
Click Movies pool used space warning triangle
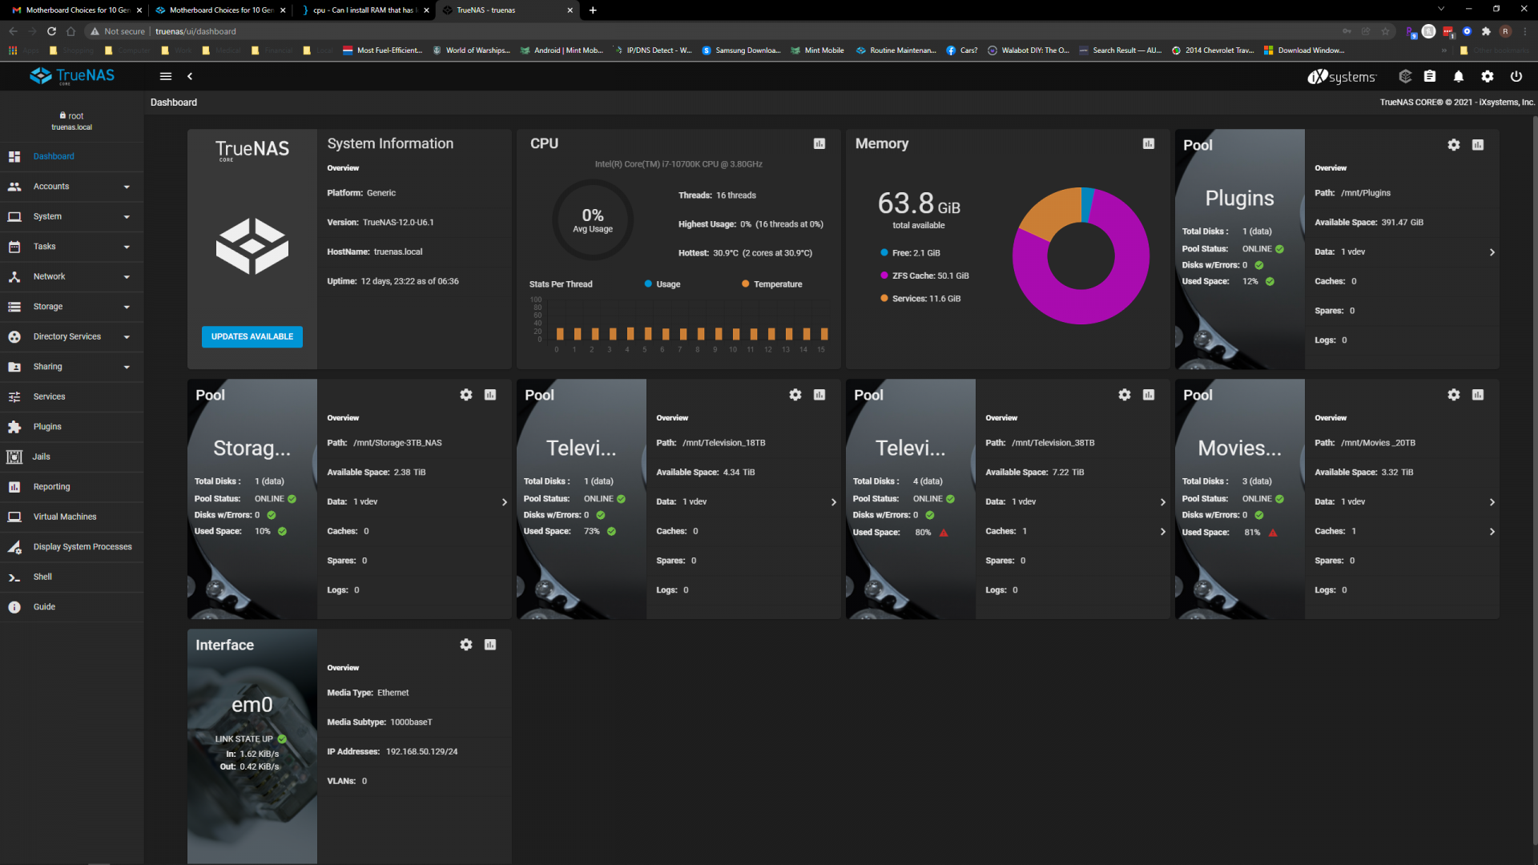[1273, 533]
